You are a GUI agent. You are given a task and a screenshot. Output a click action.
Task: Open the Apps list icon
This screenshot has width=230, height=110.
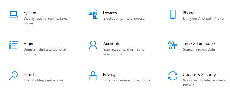13,45
